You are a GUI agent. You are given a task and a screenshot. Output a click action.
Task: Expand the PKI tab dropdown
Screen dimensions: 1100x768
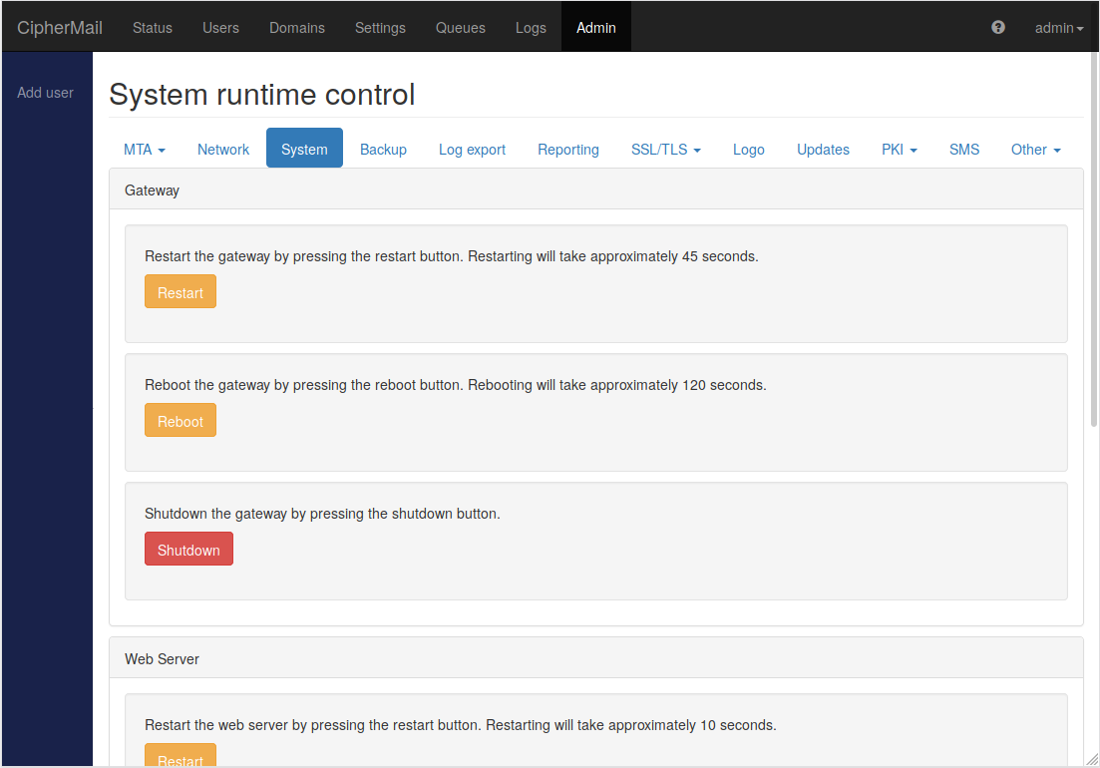coord(900,150)
